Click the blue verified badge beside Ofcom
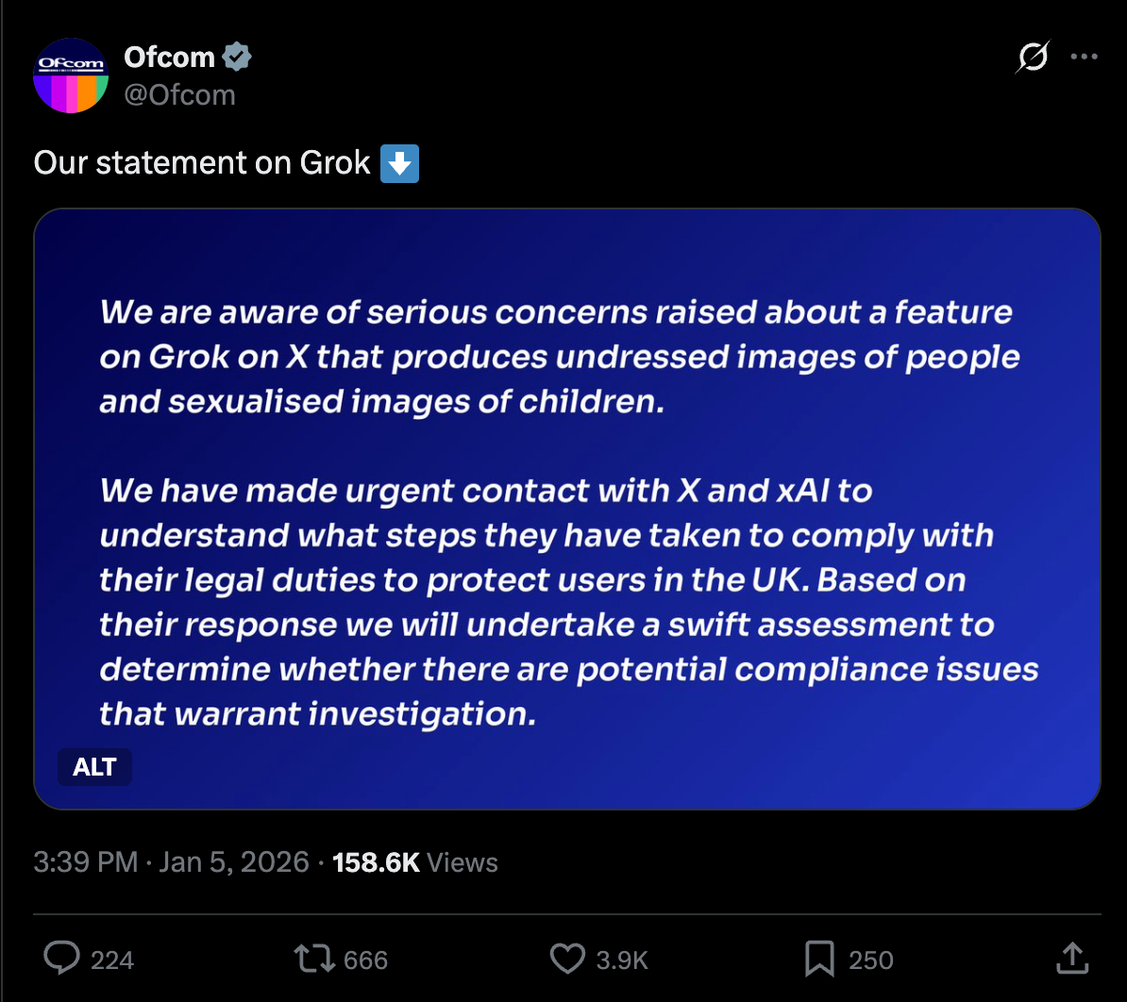 pyautogui.click(x=237, y=58)
